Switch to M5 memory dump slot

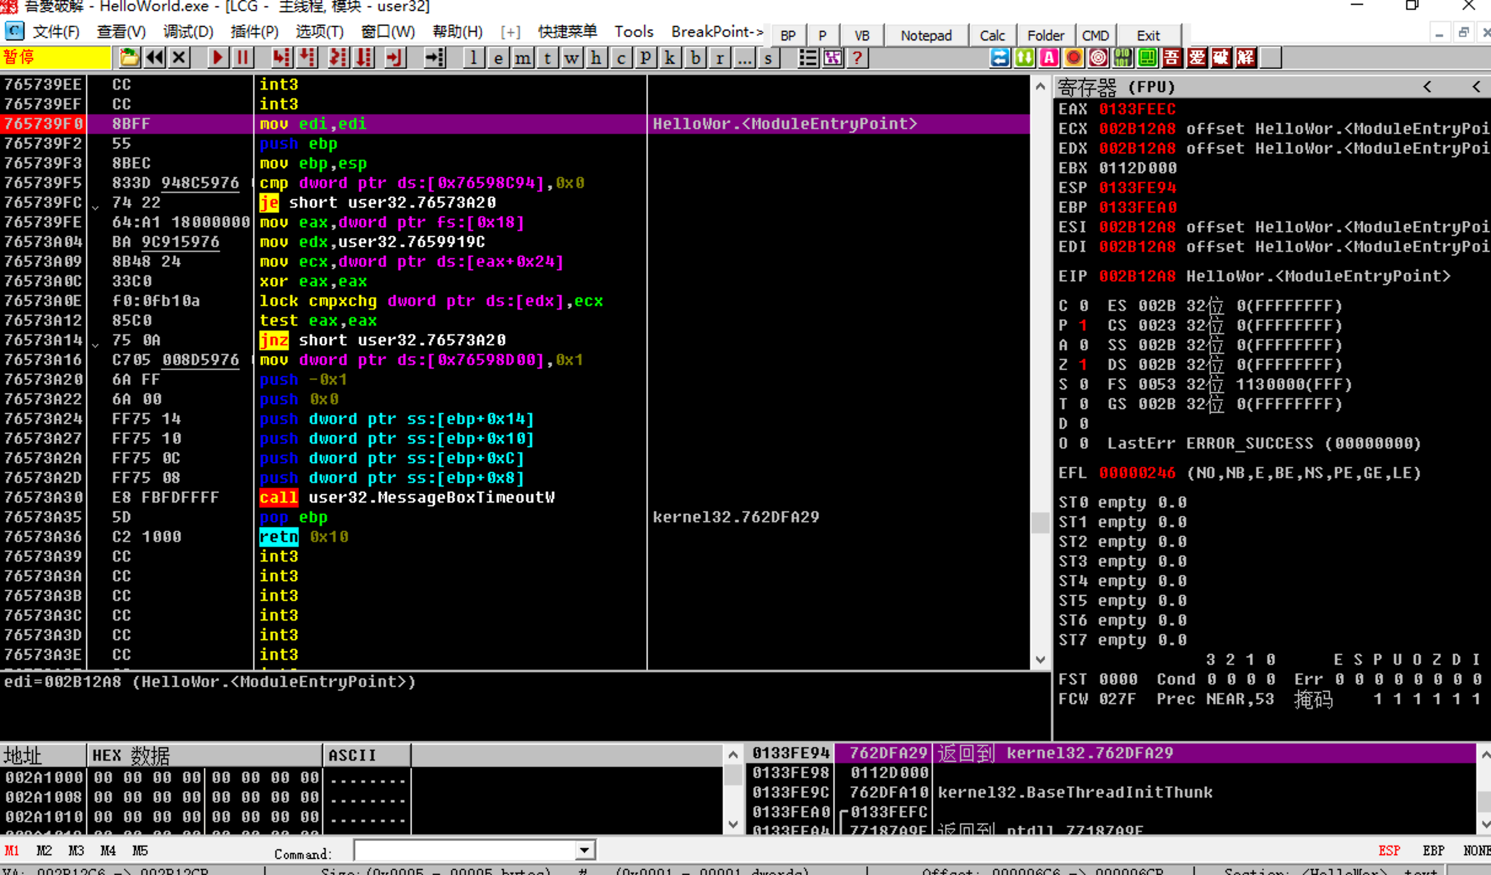[x=140, y=850]
